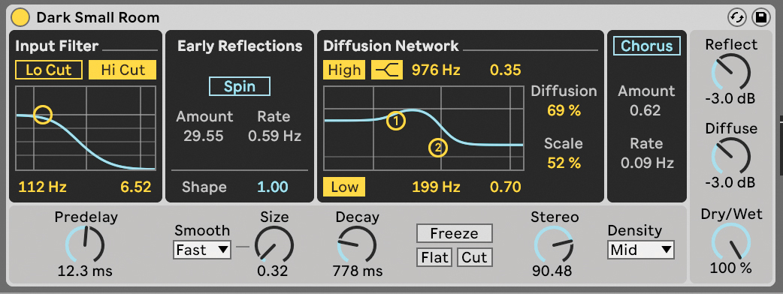
Task: Click the Diffusion Network section label
Action: pos(391,46)
